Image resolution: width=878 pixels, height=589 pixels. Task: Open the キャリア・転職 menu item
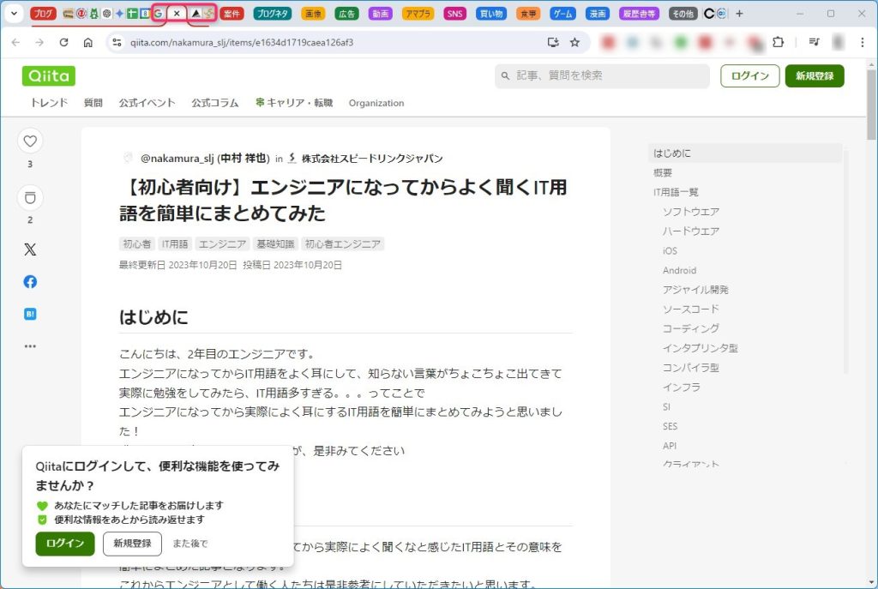point(294,103)
